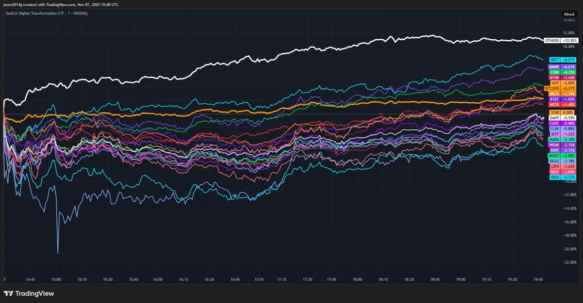
Task: Select the CORZ series label
Action: tap(554, 123)
